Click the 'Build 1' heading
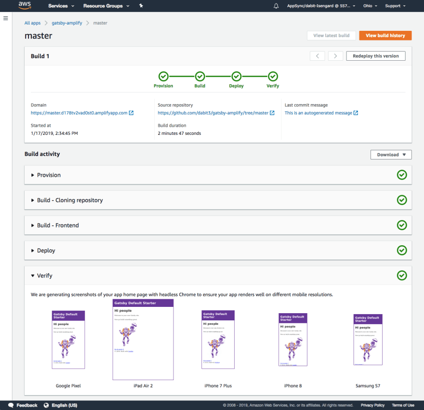The width and height of the screenshot is (424, 410). click(40, 56)
